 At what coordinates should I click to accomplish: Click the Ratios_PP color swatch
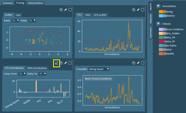pos(161,41)
